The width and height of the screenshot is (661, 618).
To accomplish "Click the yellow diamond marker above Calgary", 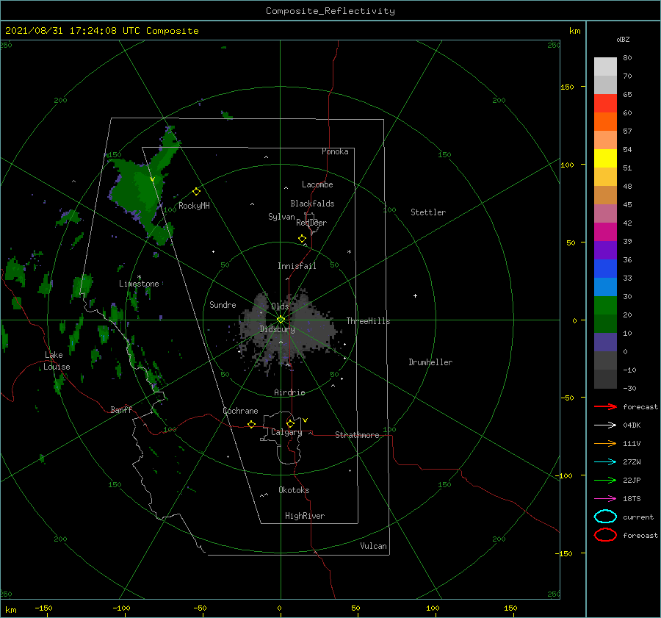I will pyautogui.click(x=290, y=423).
